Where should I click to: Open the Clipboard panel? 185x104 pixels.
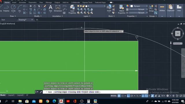pos(171,11)
